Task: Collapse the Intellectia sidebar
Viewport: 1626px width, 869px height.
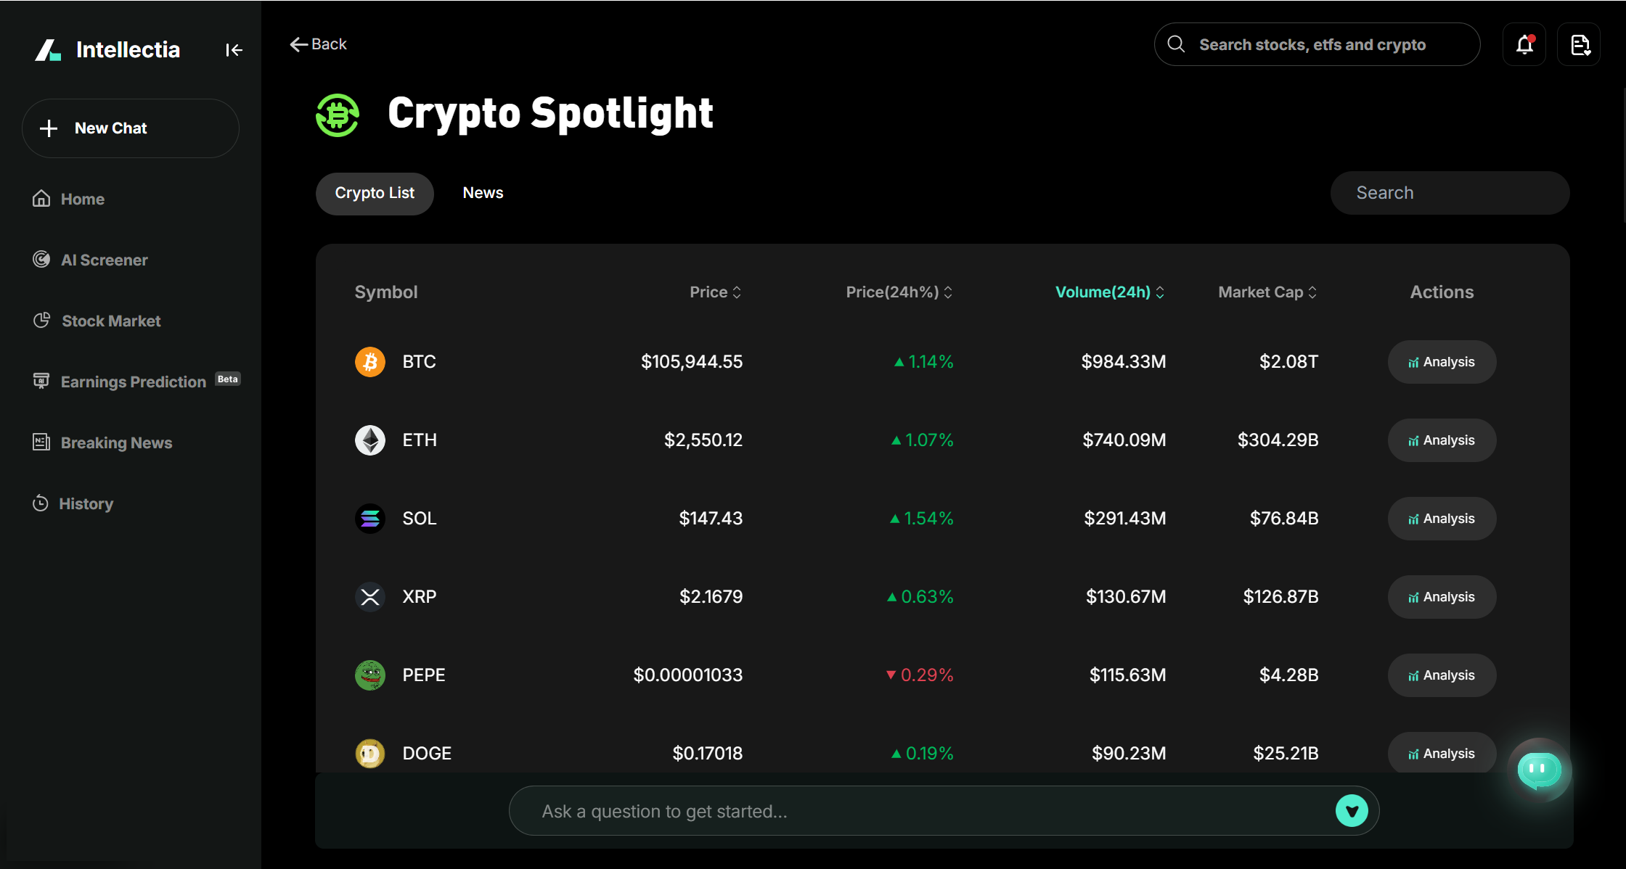Action: click(234, 49)
